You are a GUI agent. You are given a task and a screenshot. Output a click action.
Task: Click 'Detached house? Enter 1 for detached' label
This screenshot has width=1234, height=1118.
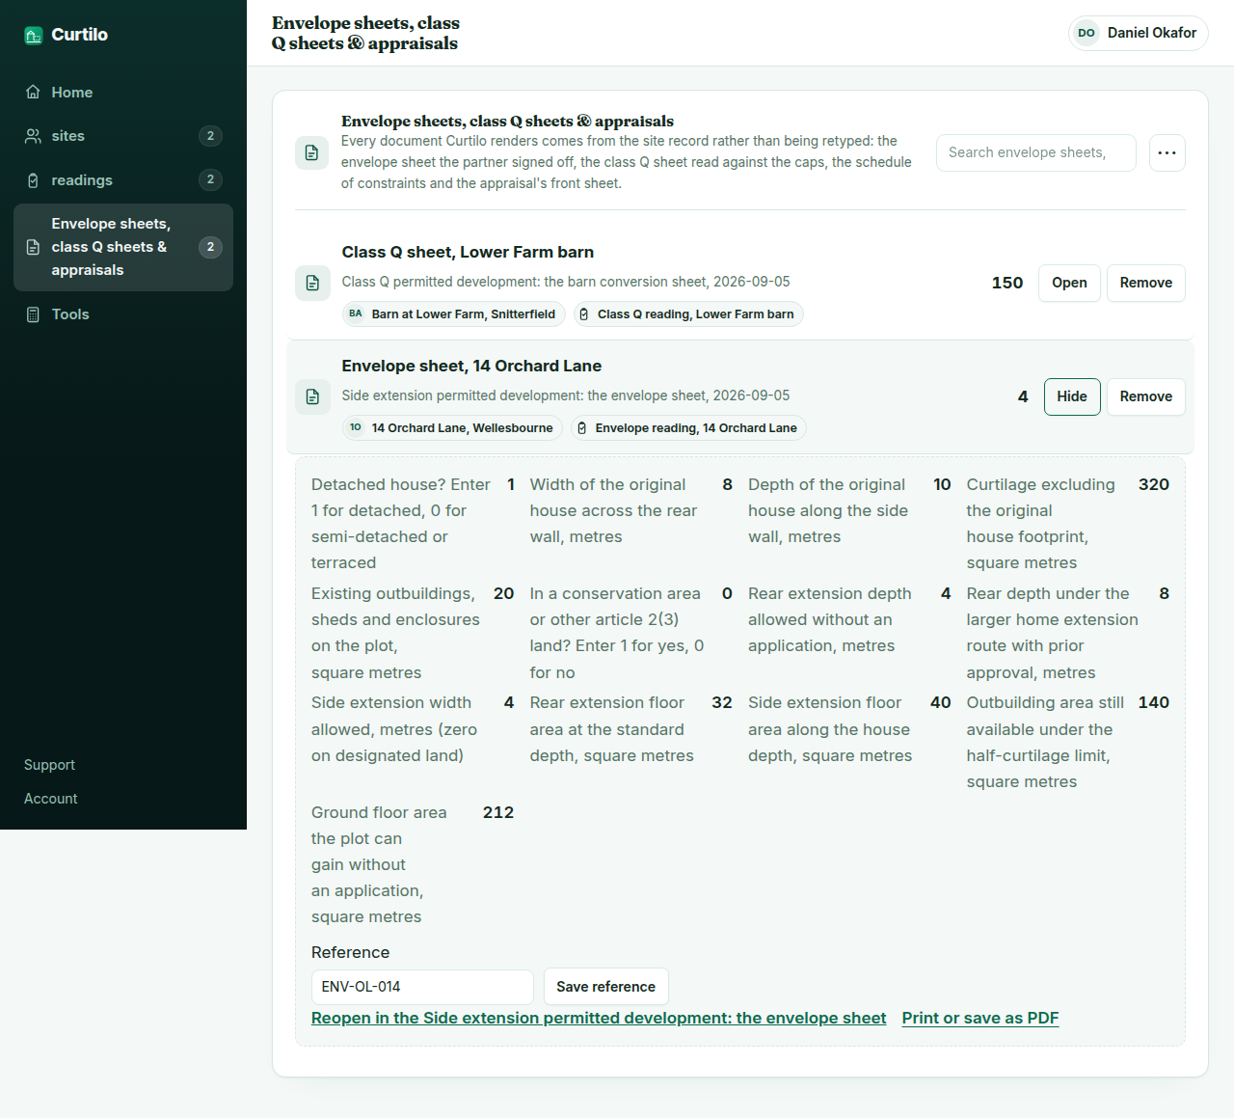401,524
